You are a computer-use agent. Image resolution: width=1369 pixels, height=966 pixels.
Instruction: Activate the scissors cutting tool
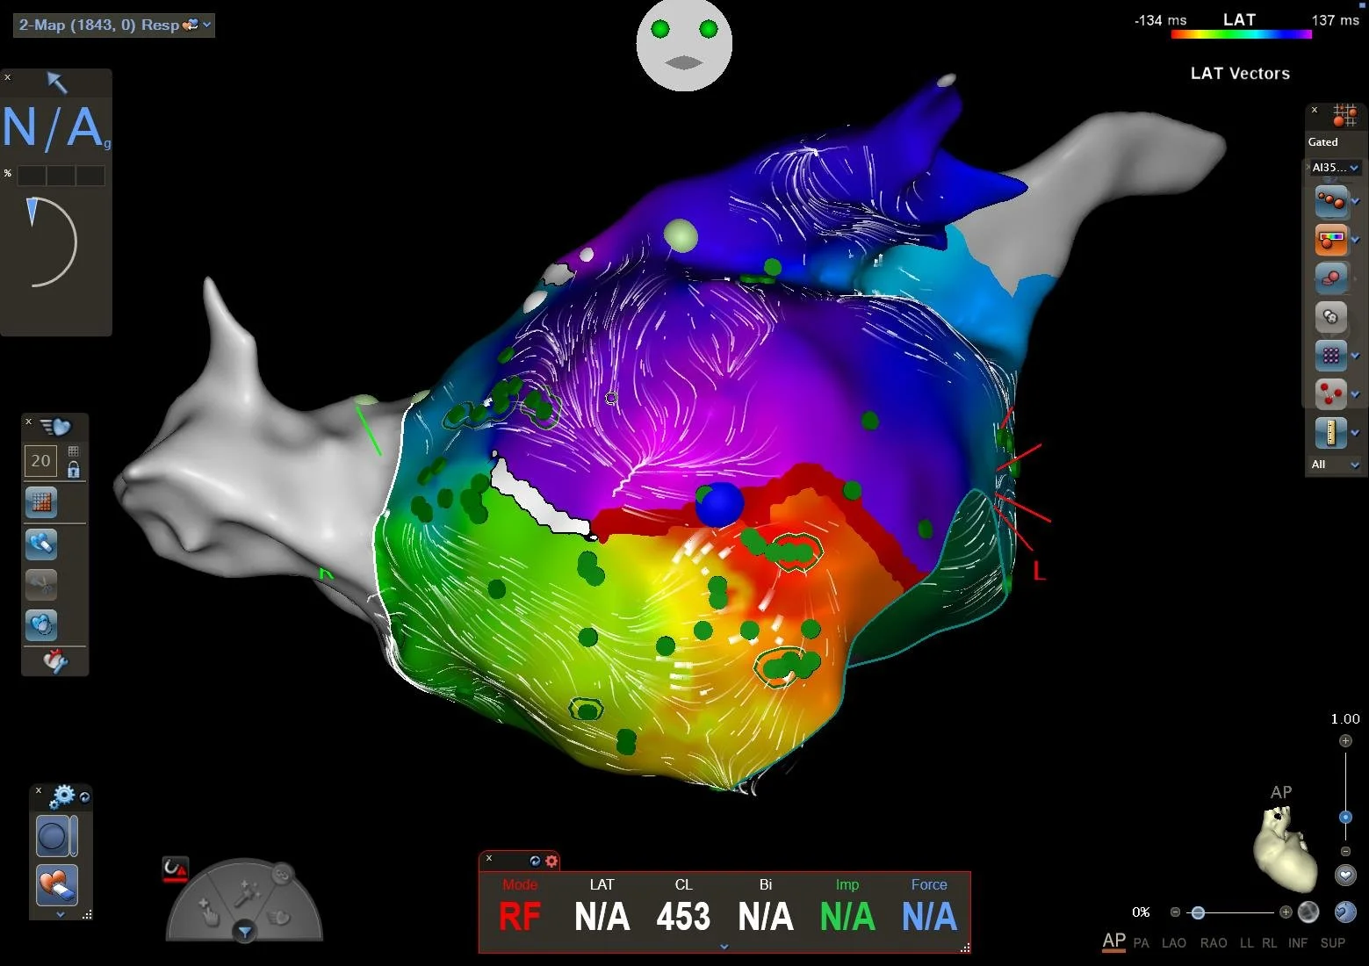(x=40, y=584)
